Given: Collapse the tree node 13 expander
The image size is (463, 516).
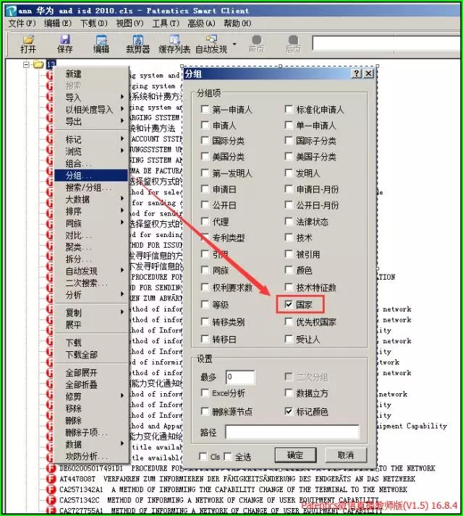Looking at the screenshot, I should coord(27,65).
